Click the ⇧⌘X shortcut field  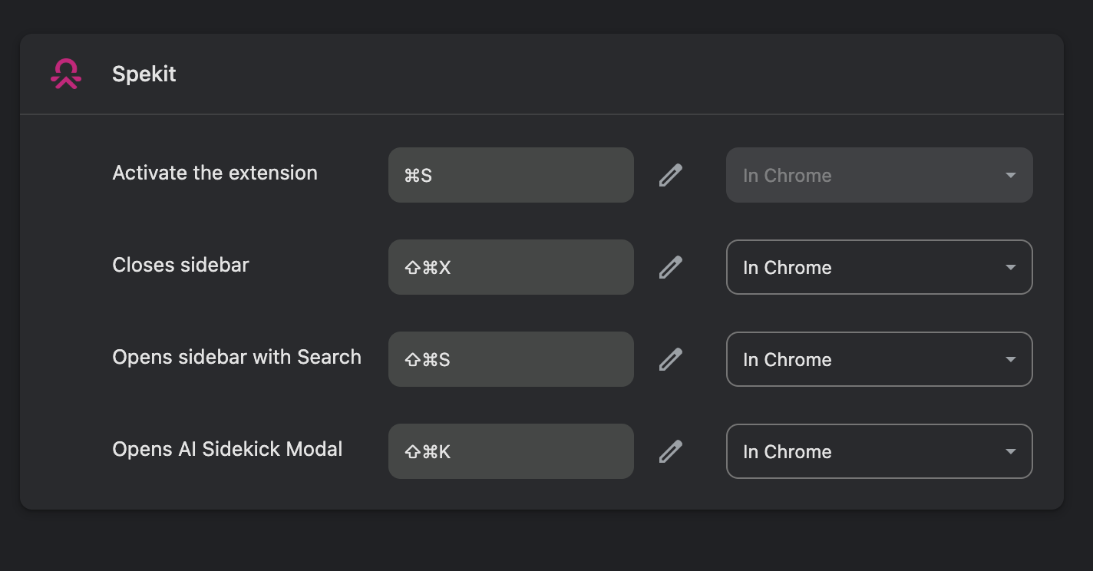[x=511, y=267]
